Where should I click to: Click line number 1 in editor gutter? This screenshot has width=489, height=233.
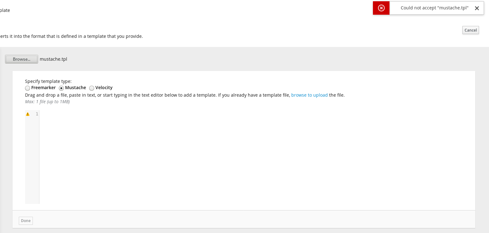click(x=37, y=114)
